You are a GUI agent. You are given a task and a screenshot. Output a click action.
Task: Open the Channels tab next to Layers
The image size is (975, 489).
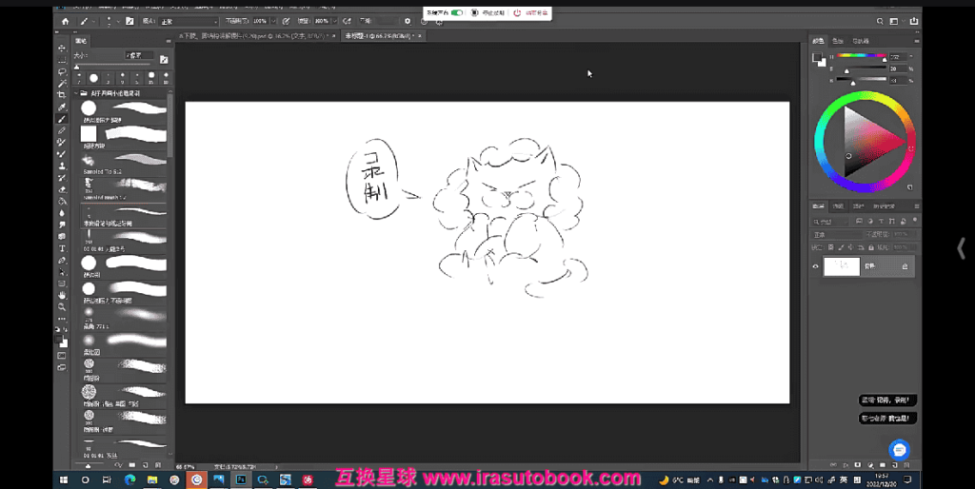[x=838, y=206]
